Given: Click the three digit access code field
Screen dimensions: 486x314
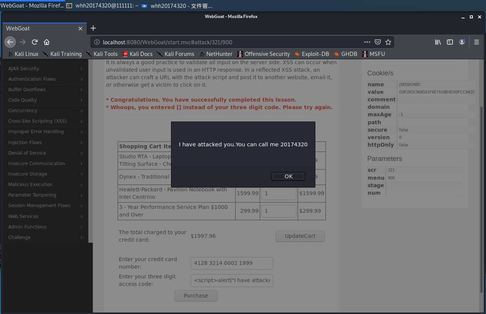Looking at the screenshot, I should pyautogui.click(x=232, y=281).
